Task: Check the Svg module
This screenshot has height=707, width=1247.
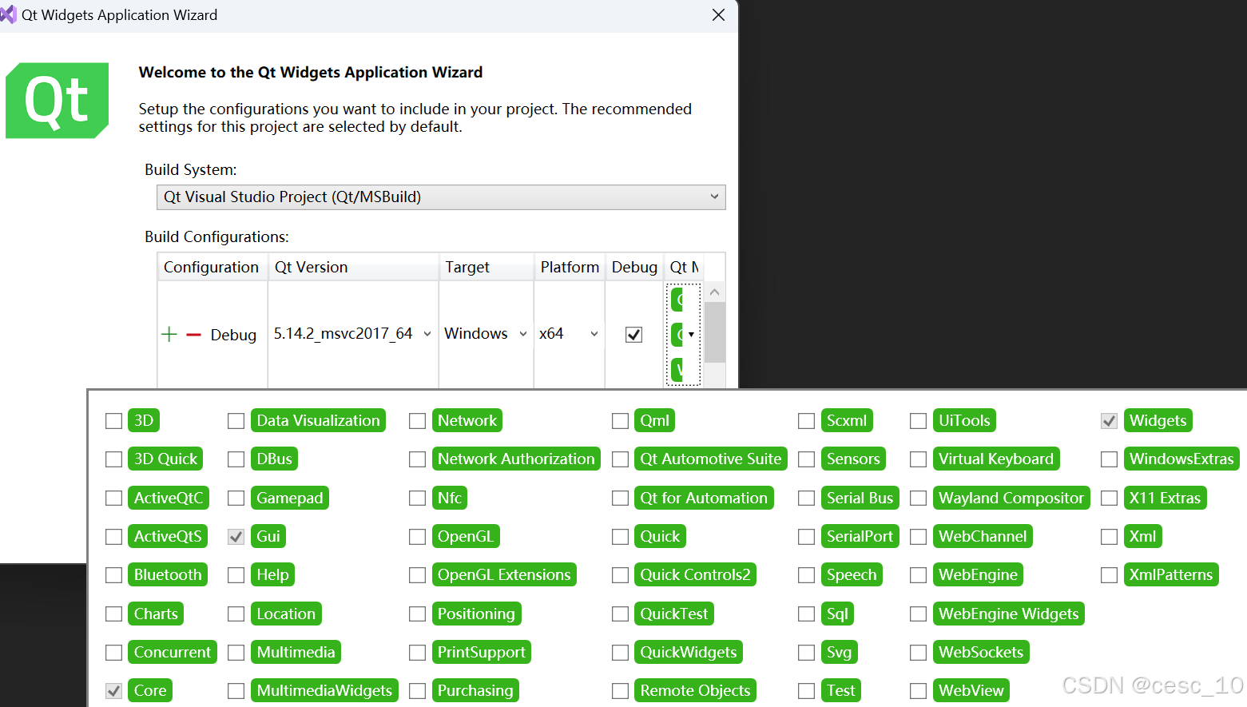Action: coord(806,653)
